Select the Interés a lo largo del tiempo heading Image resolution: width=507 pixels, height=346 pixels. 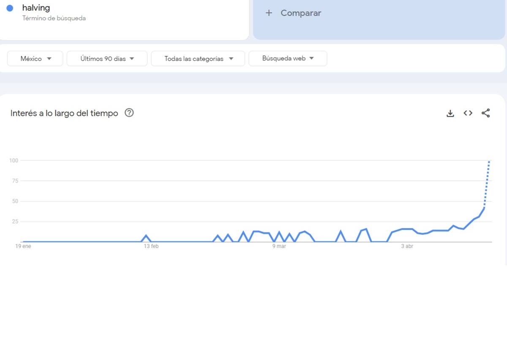[64, 113]
